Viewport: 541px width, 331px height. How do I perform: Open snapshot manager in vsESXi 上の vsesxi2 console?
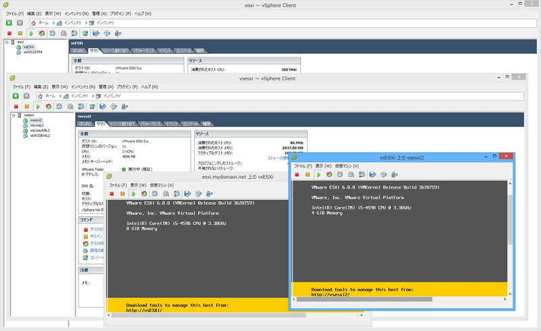[362, 175]
